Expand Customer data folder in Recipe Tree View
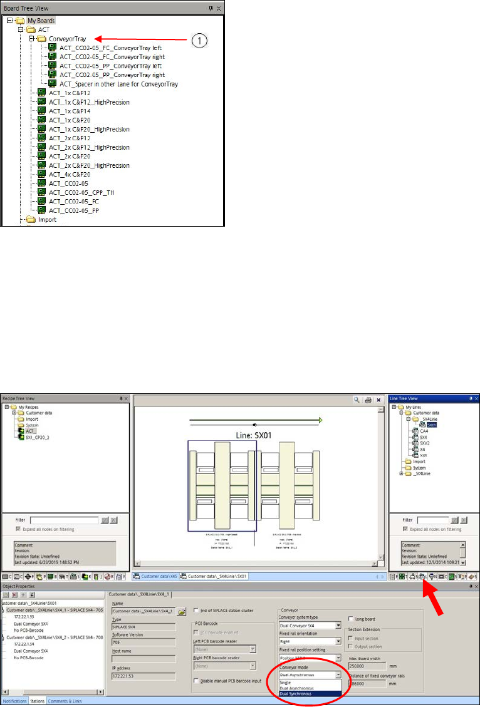480x707 pixels. click(14, 413)
